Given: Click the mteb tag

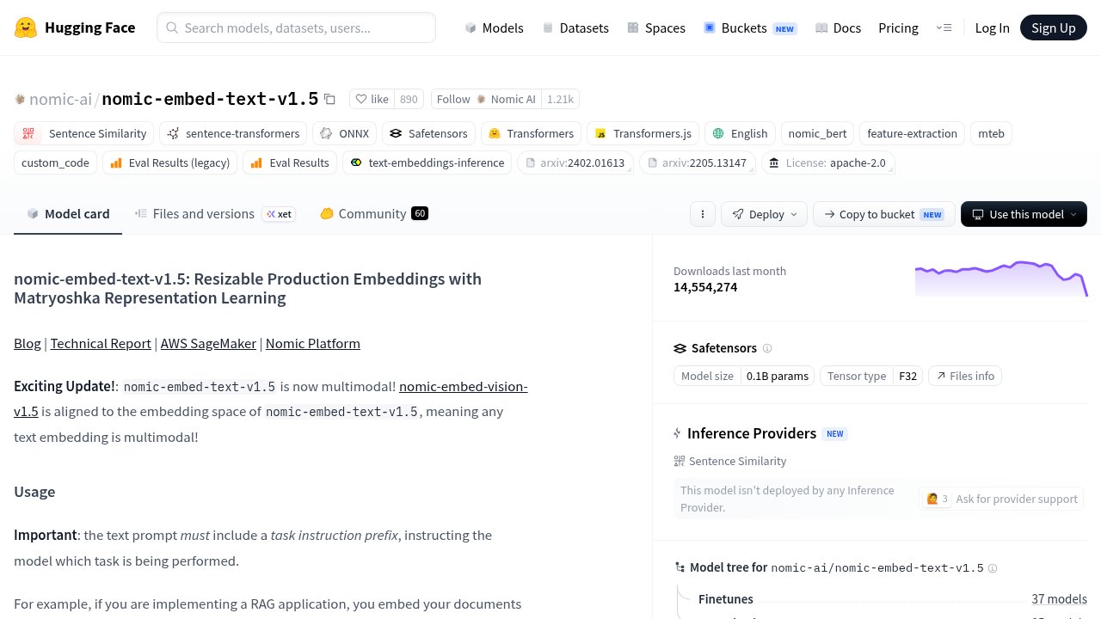Looking at the screenshot, I should pyautogui.click(x=991, y=133).
